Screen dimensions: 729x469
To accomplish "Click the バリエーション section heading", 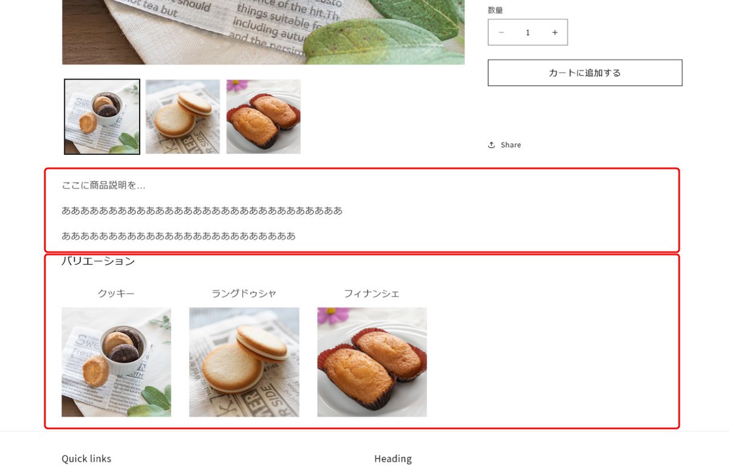I will pos(98,261).
